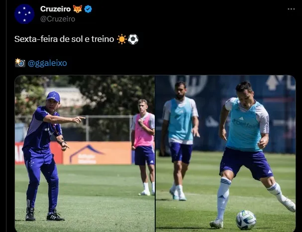Click the Cruzeiro display name
This screenshot has height=232, width=302.
click(x=55, y=9)
